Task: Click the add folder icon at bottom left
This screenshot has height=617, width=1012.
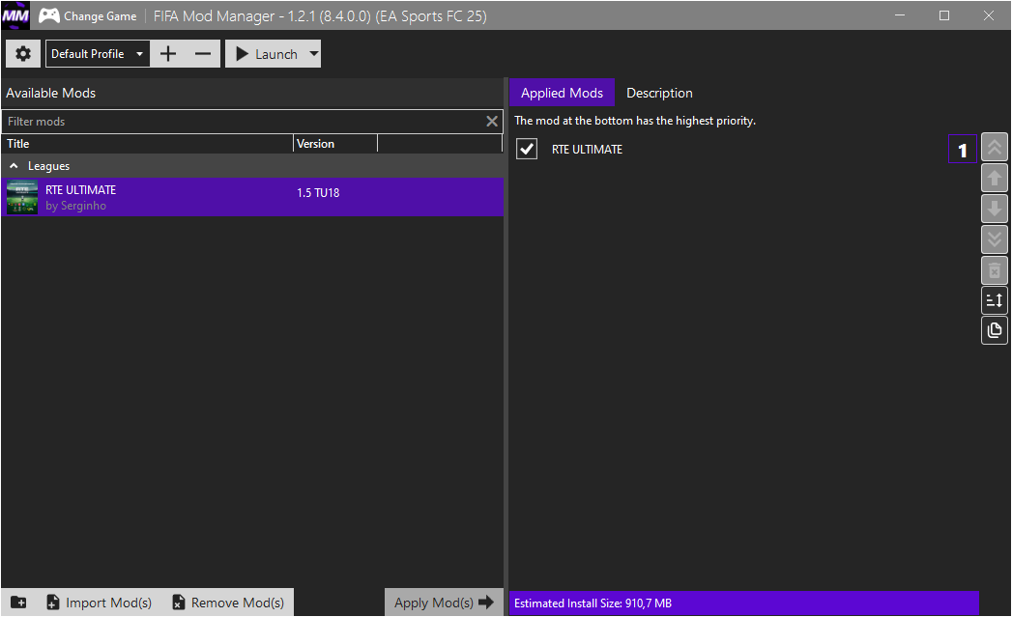Action: pos(18,603)
